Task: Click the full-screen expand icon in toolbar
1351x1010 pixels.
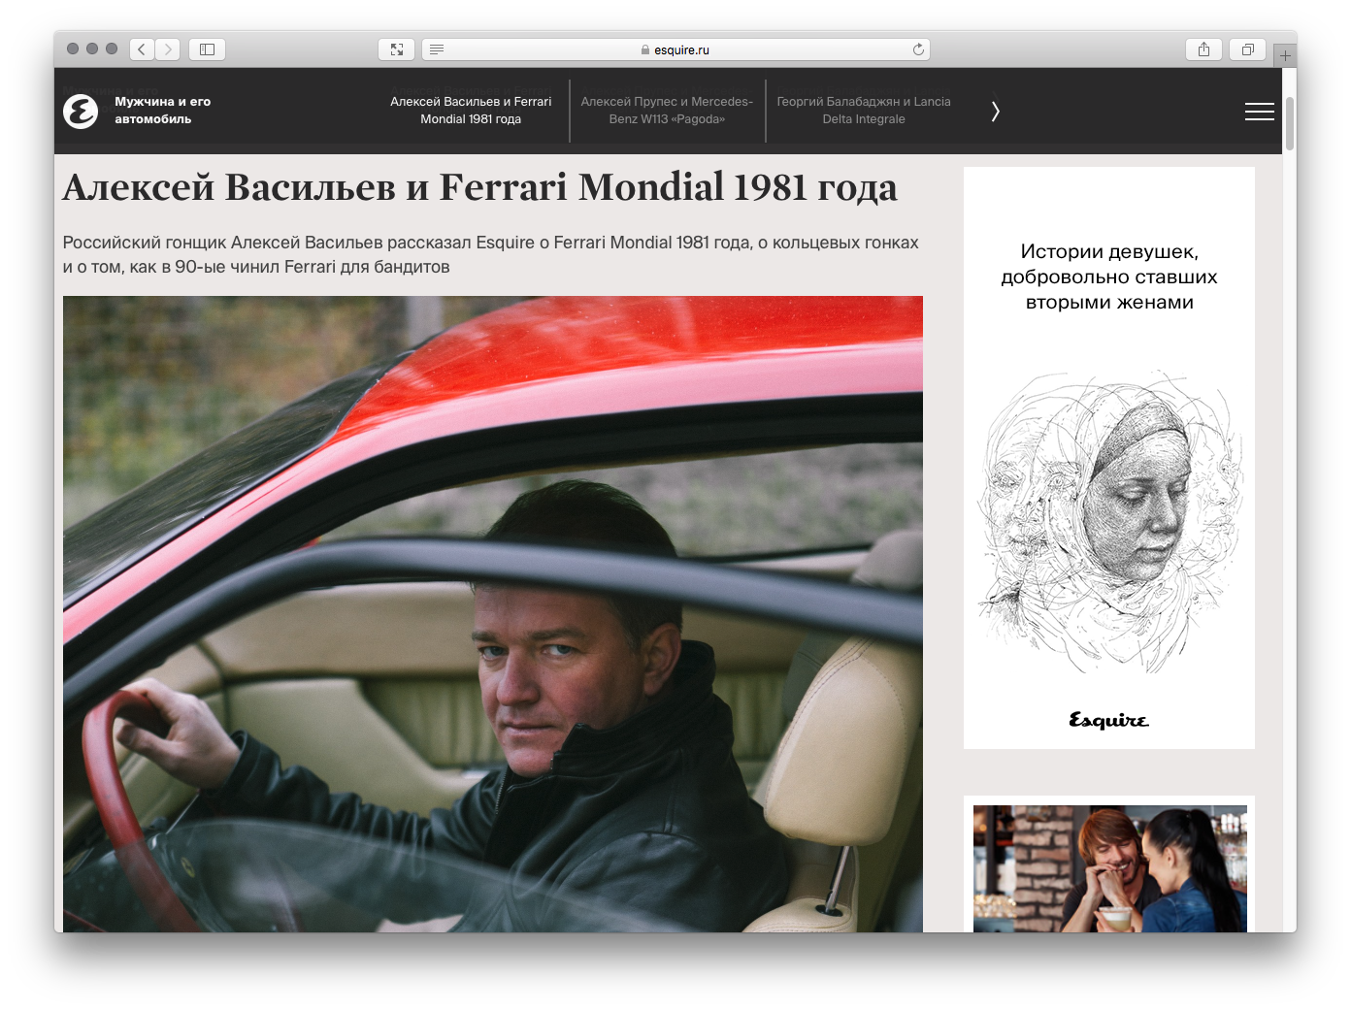Action: coord(397,49)
